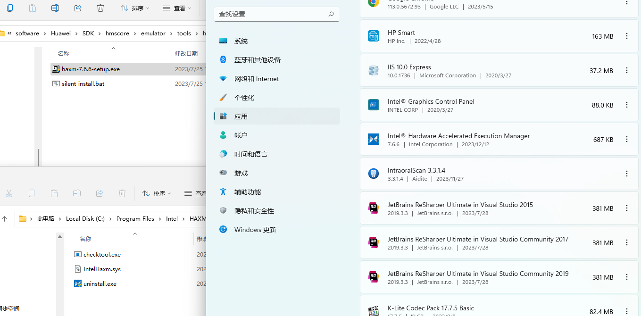Open more options for Intel Hardware Accelerated Execution Manager
This screenshot has width=641, height=316.
pyautogui.click(x=627, y=139)
